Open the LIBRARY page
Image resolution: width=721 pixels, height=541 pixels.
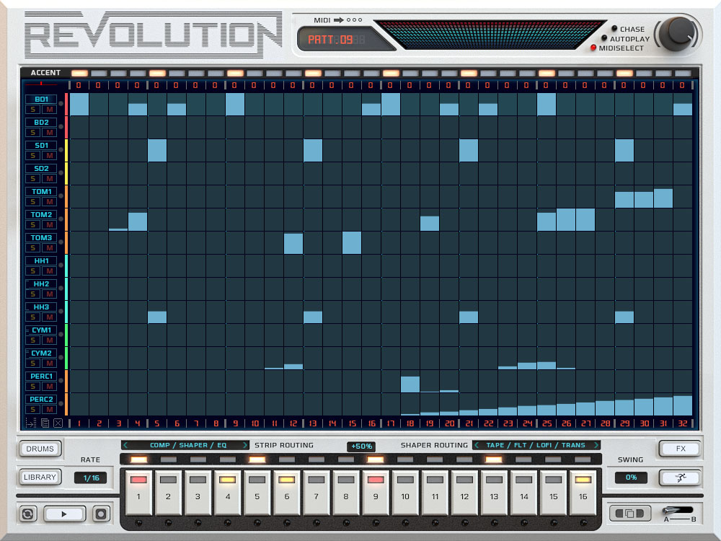click(x=40, y=477)
